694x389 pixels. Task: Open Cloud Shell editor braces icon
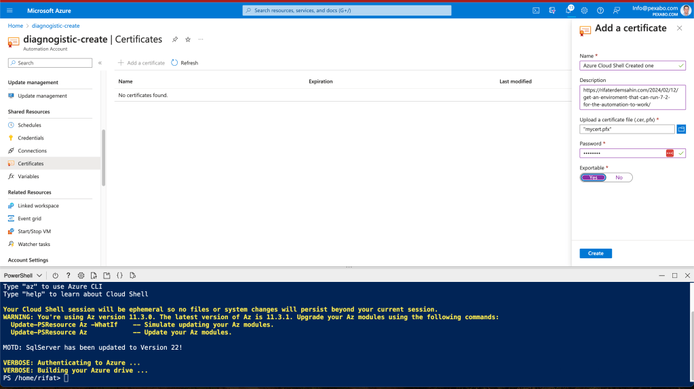pyautogui.click(x=119, y=275)
